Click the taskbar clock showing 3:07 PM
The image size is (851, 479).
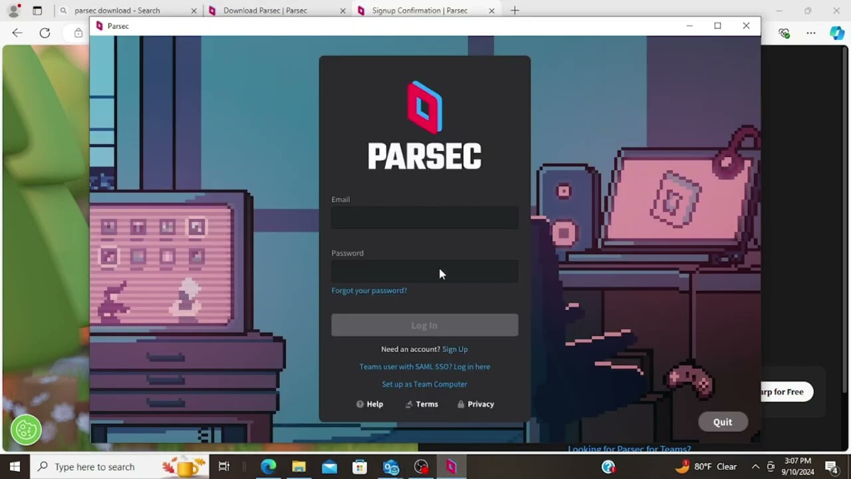(798, 466)
